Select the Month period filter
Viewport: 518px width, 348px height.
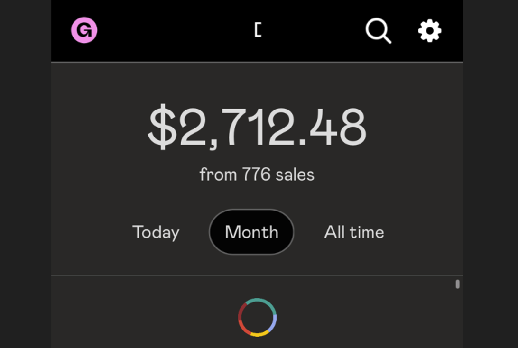pyautogui.click(x=251, y=232)
